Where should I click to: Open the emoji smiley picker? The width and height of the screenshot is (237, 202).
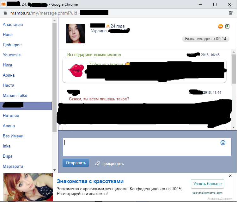click(223, 143)
